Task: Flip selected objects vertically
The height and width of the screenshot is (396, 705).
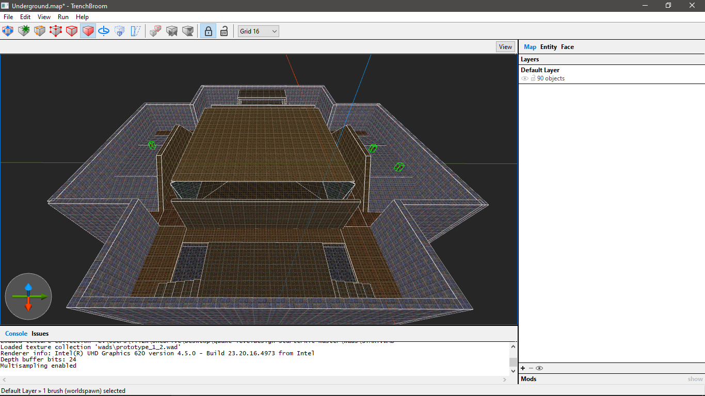Action: 188,31
